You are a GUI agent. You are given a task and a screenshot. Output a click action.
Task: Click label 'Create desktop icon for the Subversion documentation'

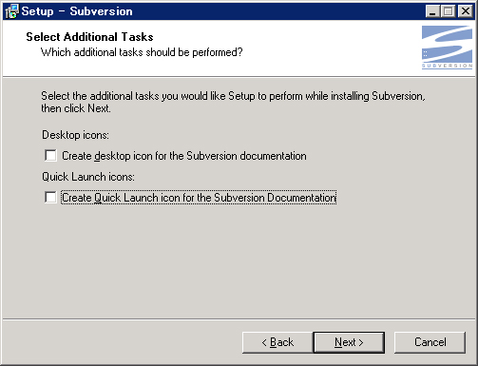(184, 156)
